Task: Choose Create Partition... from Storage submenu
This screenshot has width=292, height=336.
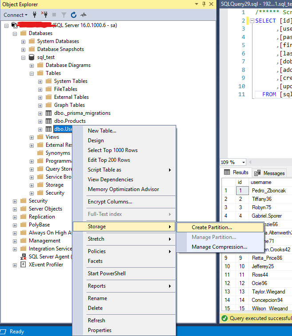Action: (220, 227)
